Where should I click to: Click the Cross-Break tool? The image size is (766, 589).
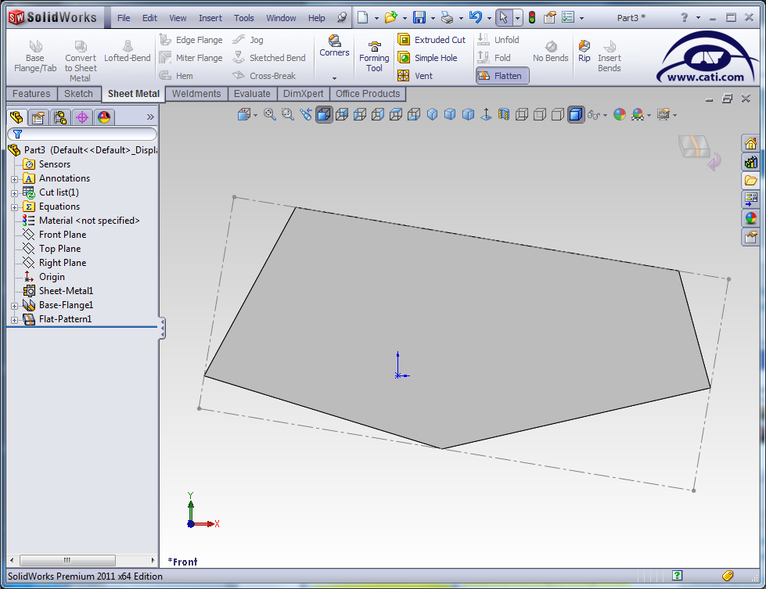[264, 76]
